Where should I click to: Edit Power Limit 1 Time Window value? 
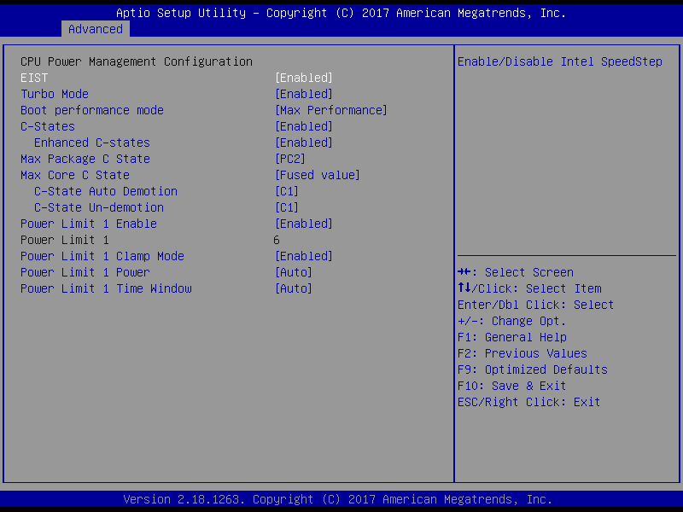point(293,288)
